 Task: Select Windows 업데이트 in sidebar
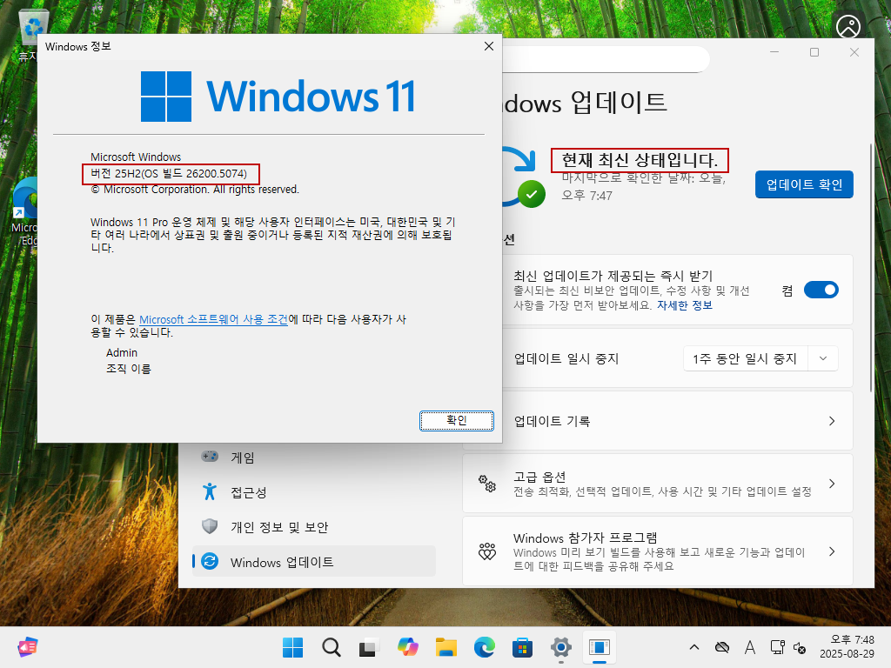(x=313, y=562)
